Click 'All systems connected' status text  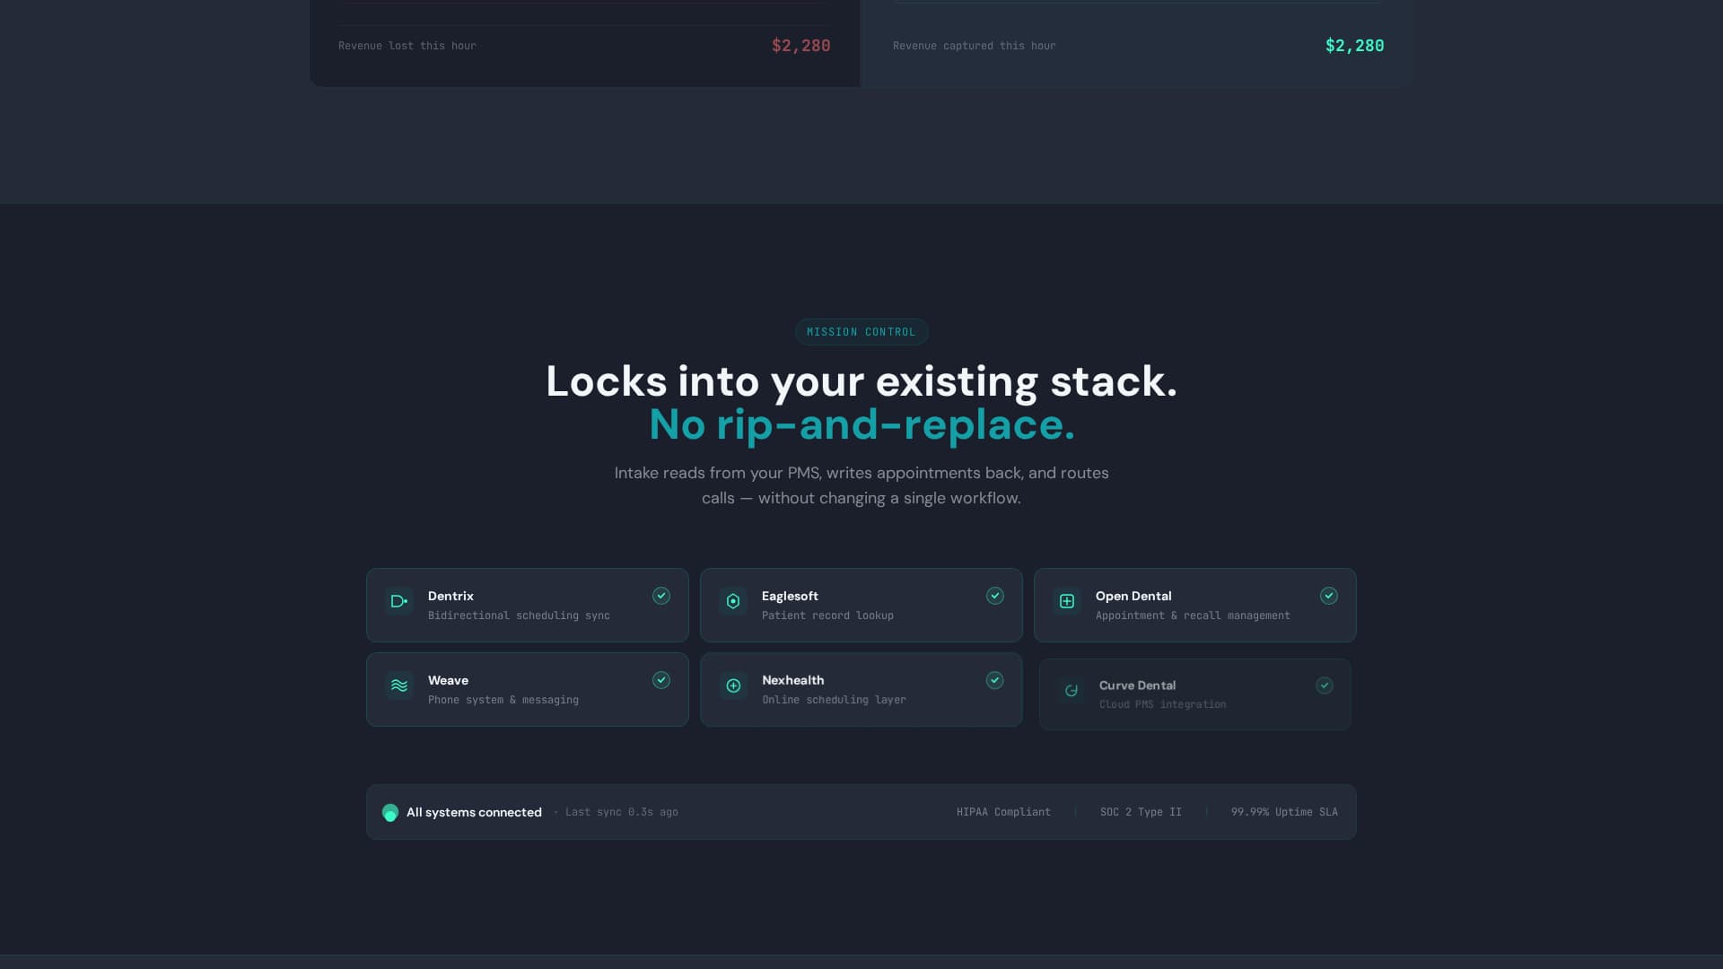(x=474, y=812)
